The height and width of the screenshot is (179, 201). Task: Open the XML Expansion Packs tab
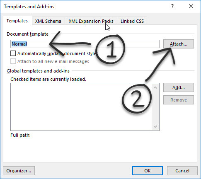point(91,21)
